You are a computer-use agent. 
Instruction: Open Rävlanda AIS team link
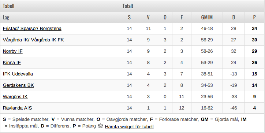18,108
